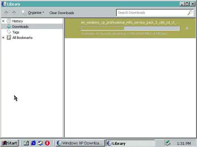Click the Tags label icon
This screenshot has width=197, height=147.
click(x=9, y=32)
